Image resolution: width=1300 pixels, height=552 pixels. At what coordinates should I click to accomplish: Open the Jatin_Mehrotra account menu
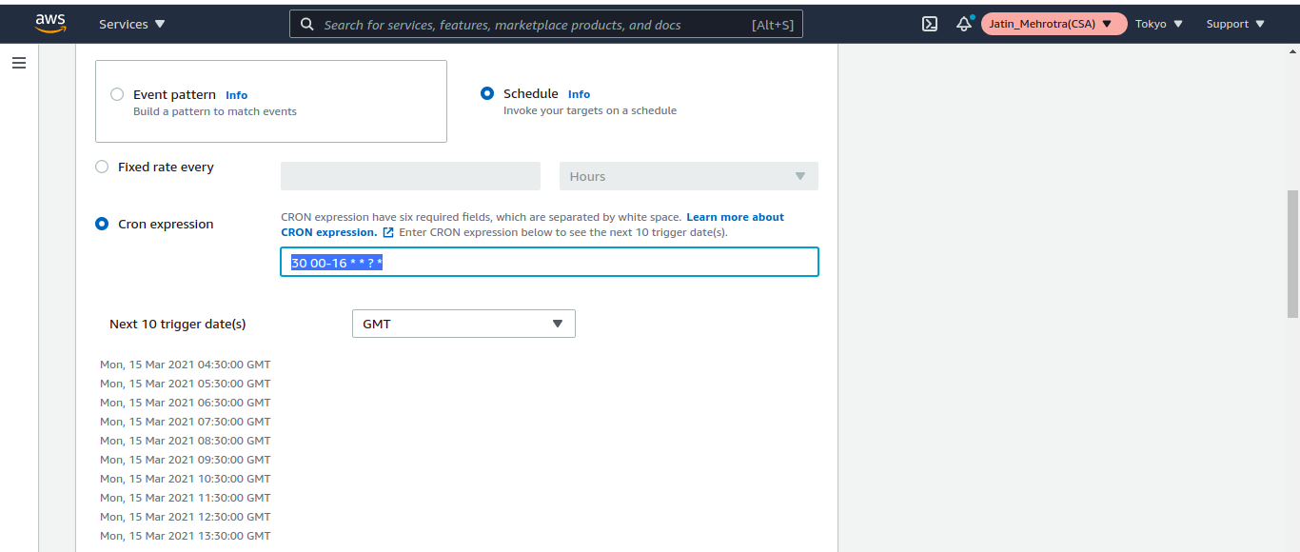tap(1054, 23)
